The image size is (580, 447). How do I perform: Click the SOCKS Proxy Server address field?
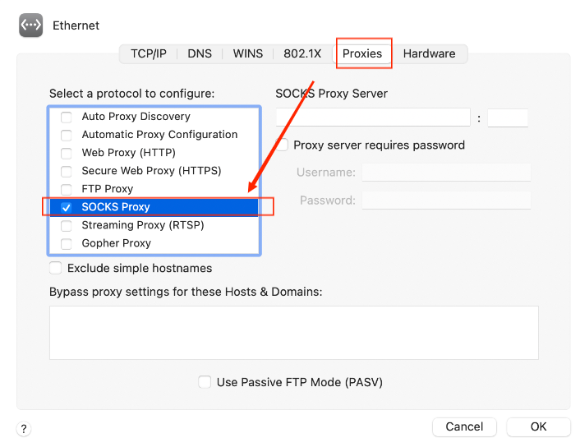373,118
